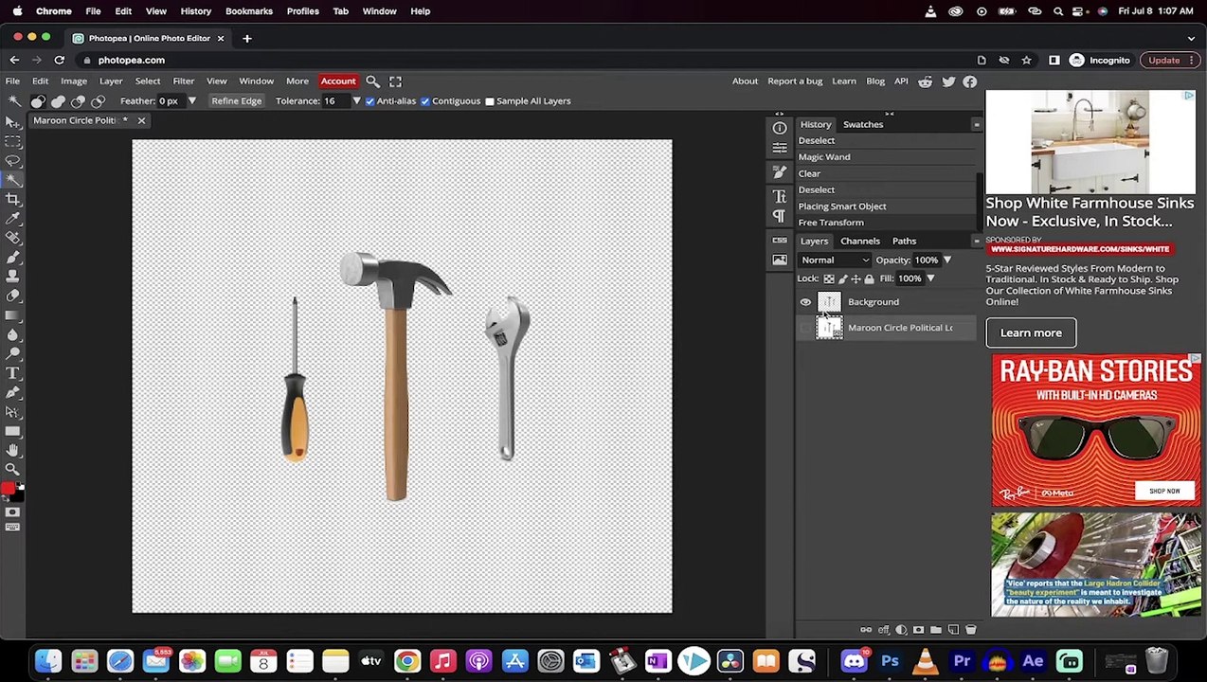Viewport: 1207px width, 682px height.
Task: Select the Lasso tool
Action: coord(12,160)
